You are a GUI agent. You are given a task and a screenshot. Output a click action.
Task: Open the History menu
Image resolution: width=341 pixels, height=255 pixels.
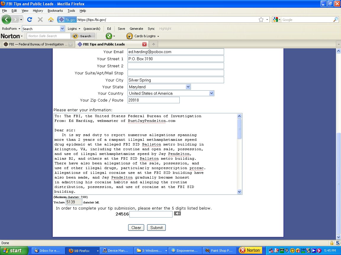click(x=38, y=11)
